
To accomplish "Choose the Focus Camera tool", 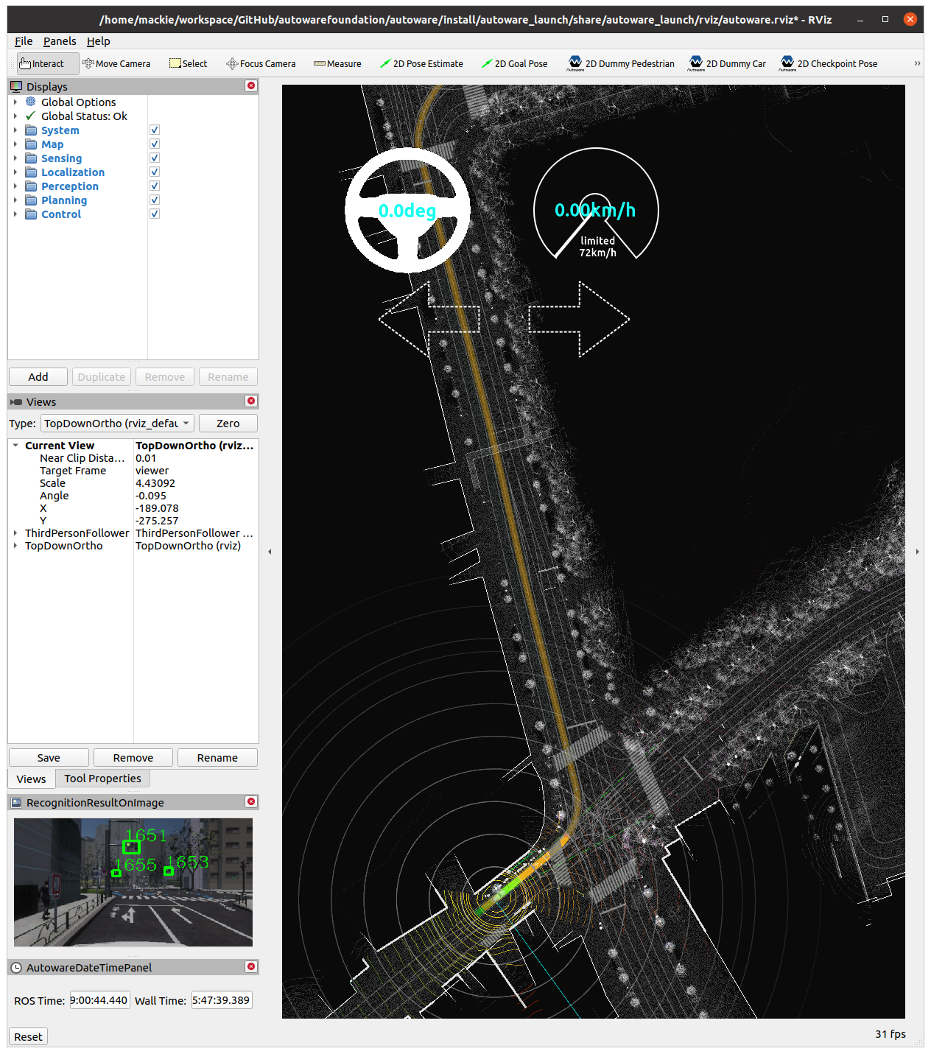I will (x=261, y=64).
